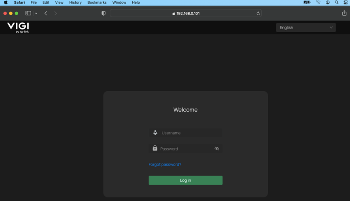Image resolution: width=350 pixels, height=201 pixels.
Task: Open Spotlight search icon
Action: (337, 2)
